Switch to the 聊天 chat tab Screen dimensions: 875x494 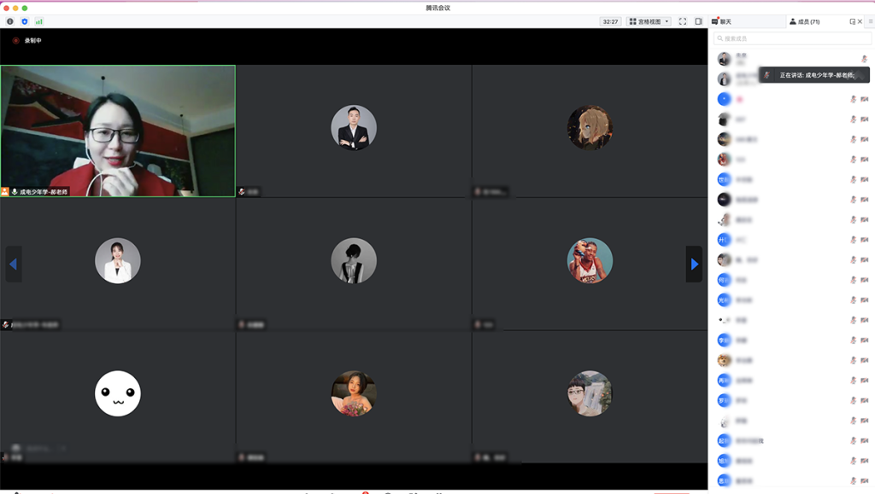(x=722, y=21)
